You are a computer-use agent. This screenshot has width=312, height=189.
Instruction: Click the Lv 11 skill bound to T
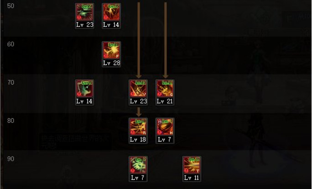[192, 169]
